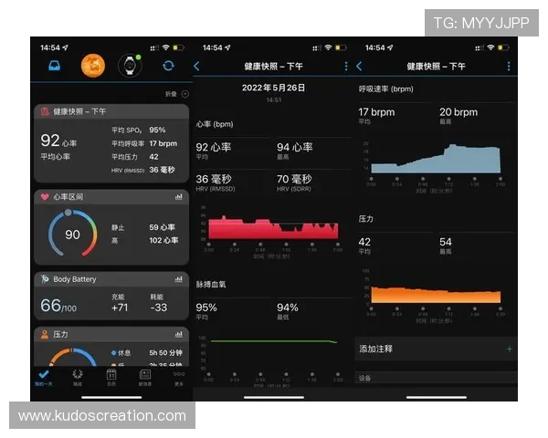Image resolution: width=548 pixels, height=438 pixels.
Task: Tap the orange person icon on 压力 card
Action: tap(45, 334)
